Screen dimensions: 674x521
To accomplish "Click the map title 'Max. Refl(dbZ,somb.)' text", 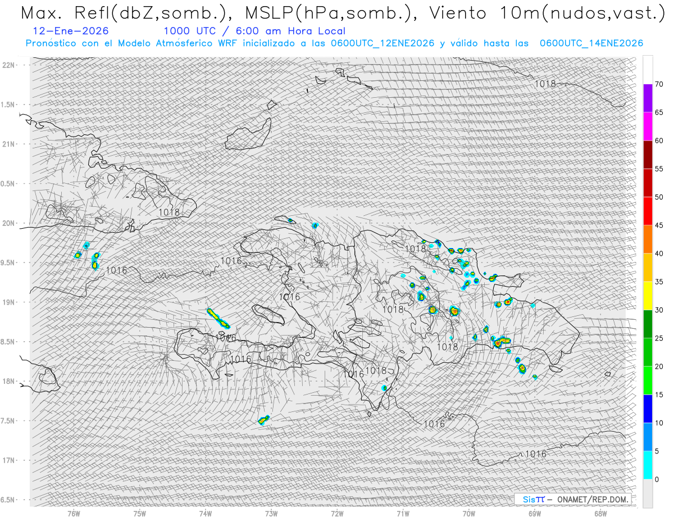I will (x=125, y=13).
